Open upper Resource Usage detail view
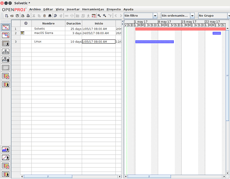The image size is (230, 179). coord(6,84)
